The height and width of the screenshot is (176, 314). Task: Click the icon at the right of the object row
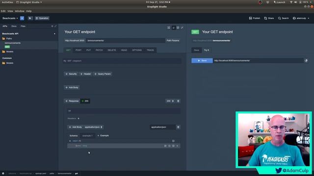pos(173,141)
